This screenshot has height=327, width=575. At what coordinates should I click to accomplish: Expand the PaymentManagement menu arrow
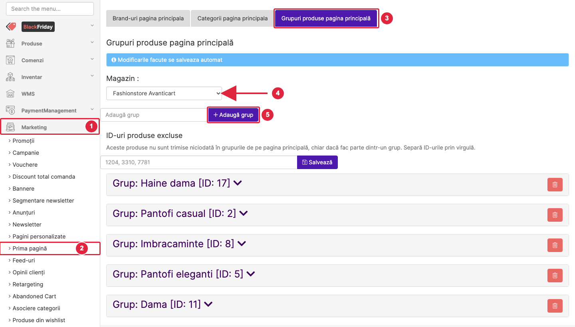coord(92,109)
